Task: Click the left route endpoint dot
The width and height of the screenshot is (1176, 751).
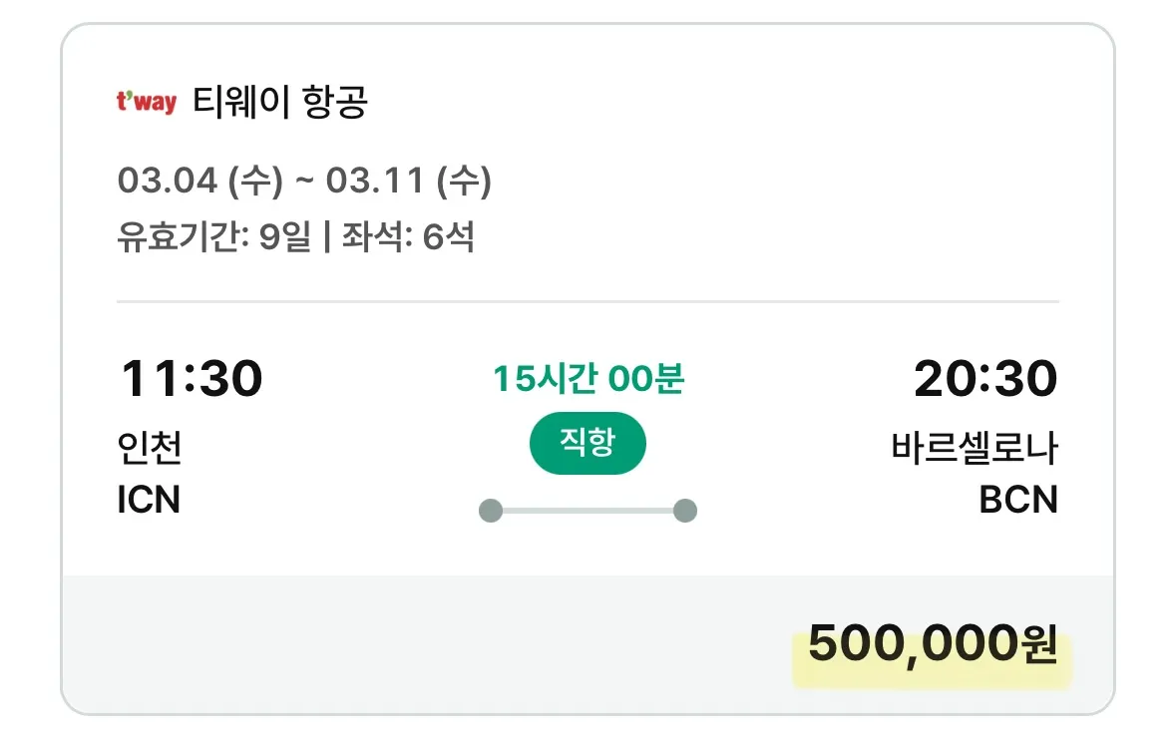Action: [491, 511]
